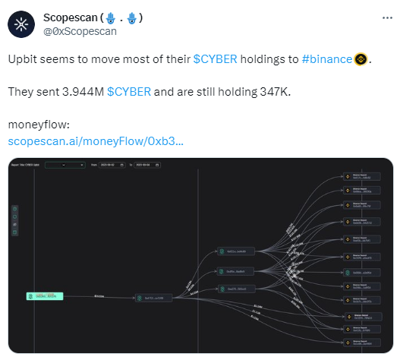Click the To date input field
Viewport: 400px width, 360px height.
pos(147,165)
